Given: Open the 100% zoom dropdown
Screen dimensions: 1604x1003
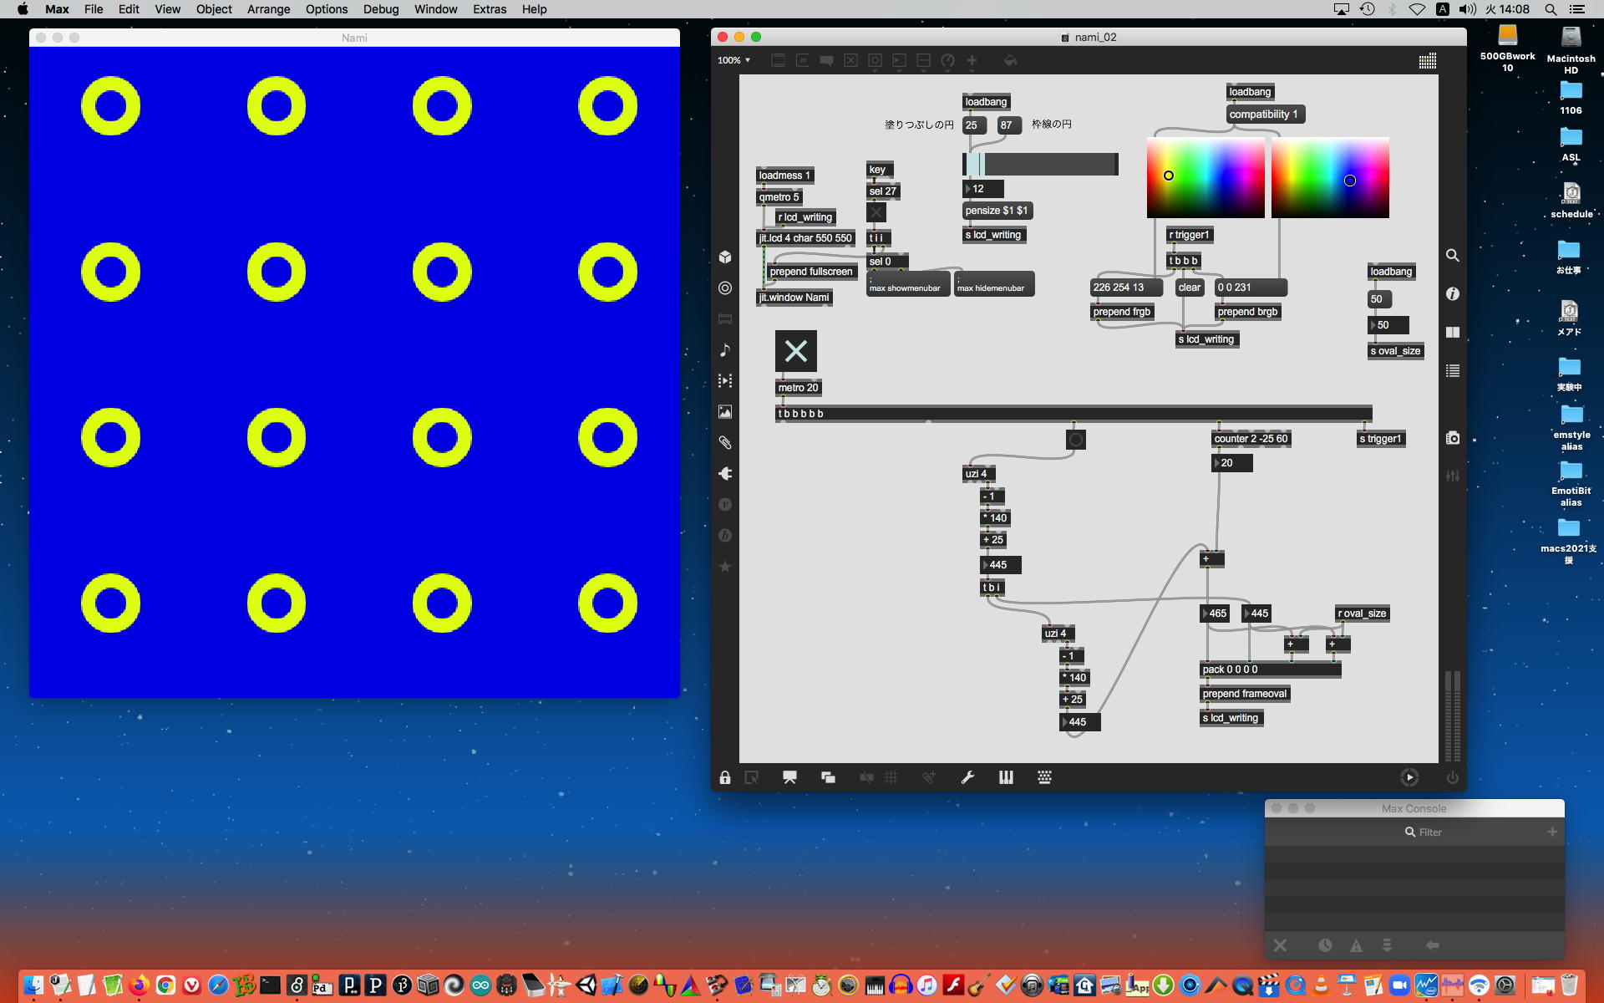Looking at the screenshot, I should click(x=733, y=60).
